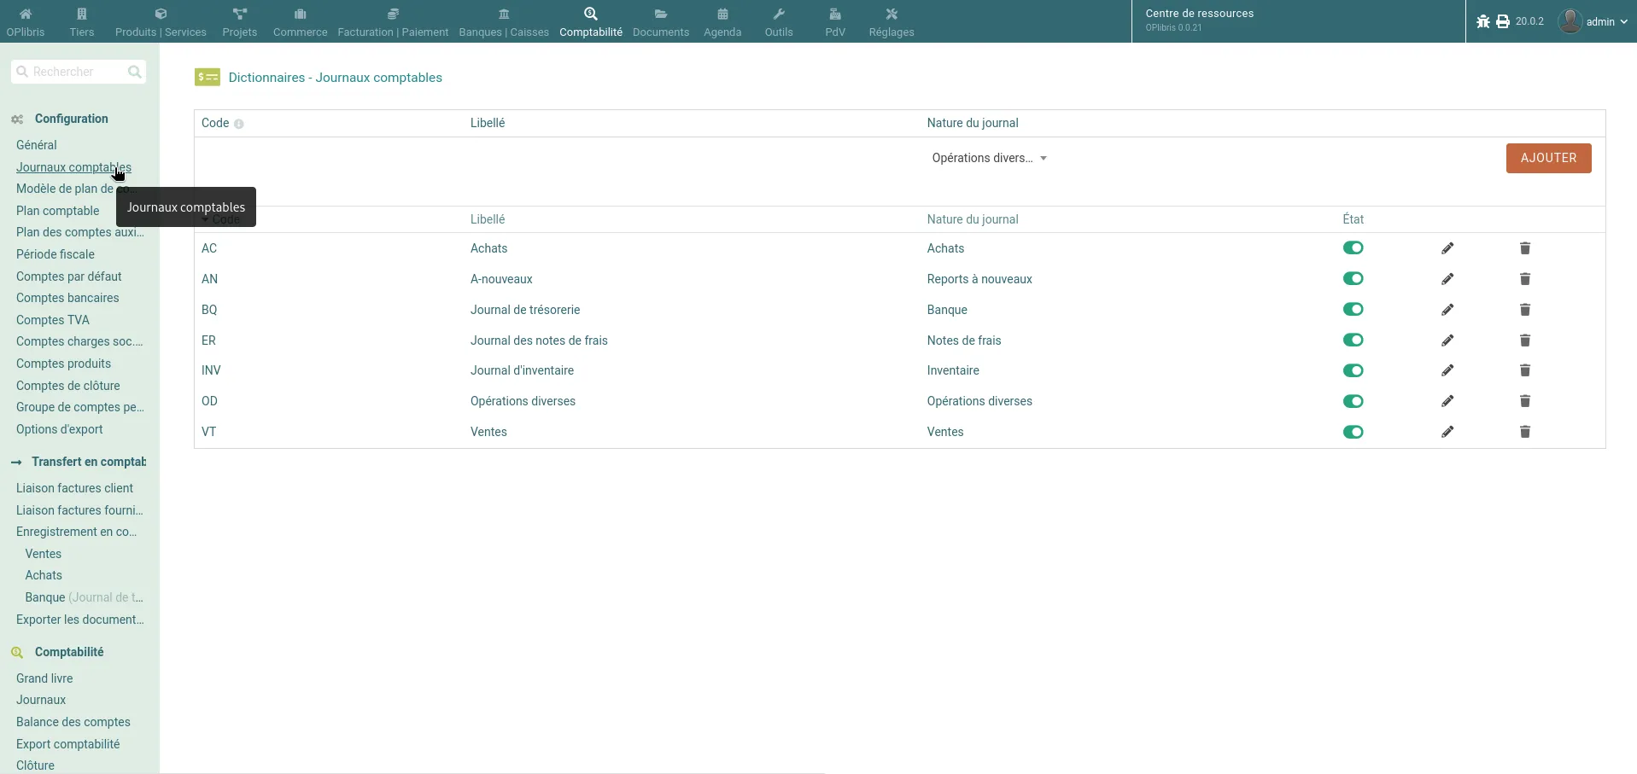Expand the admin user menu
Viewport: 1637px width, 774px height.
(1593, 21)
